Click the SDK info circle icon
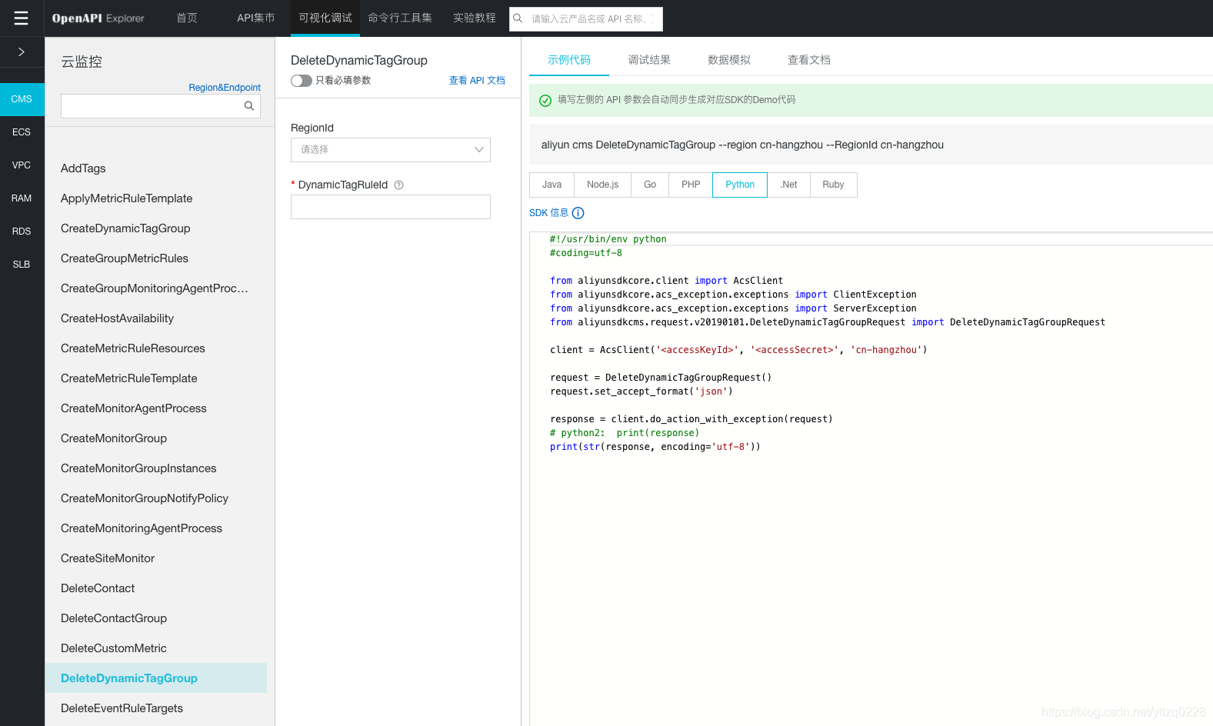The image size is (1213, 726). coord(578,213)
